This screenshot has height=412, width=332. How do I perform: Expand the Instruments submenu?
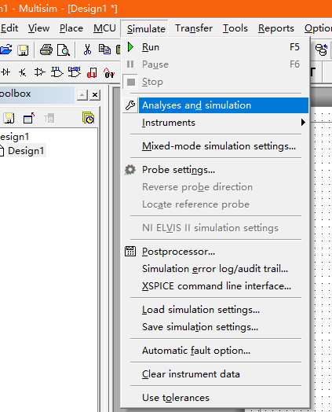[x=215, y=123]
